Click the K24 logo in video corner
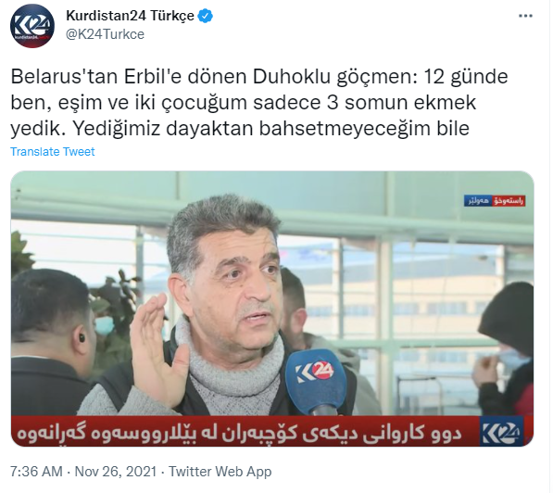Screen dimensions: 553x493 point(502,433)
